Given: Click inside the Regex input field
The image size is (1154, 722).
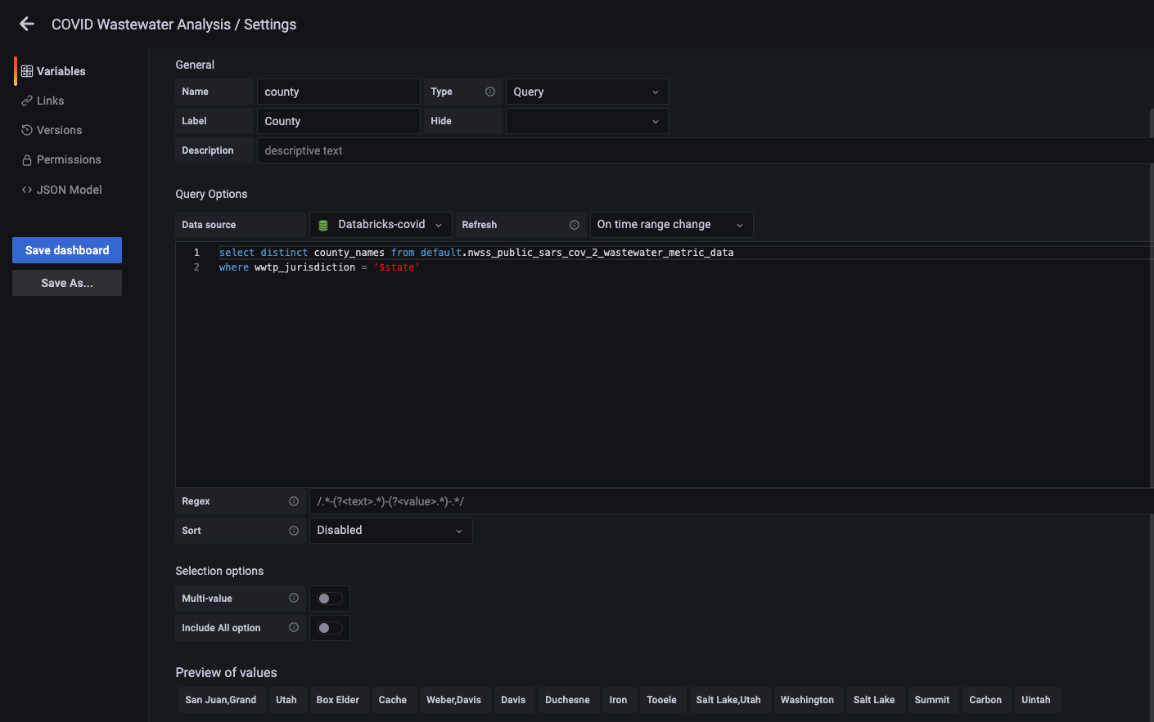Looking at the screenshot, I should coord(573,500).
